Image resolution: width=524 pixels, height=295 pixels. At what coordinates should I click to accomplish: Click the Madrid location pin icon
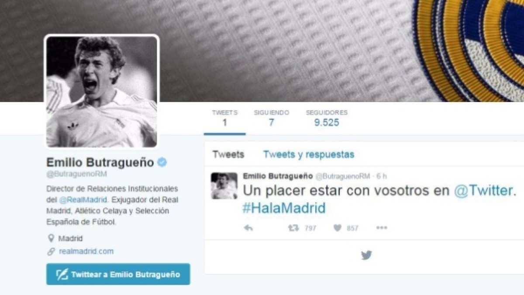coord(51,239)
